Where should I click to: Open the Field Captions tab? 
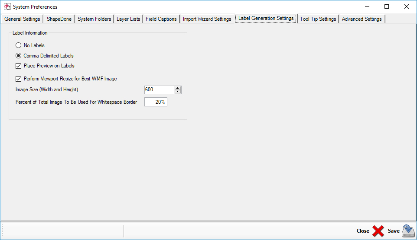click(x=161, y=19)
